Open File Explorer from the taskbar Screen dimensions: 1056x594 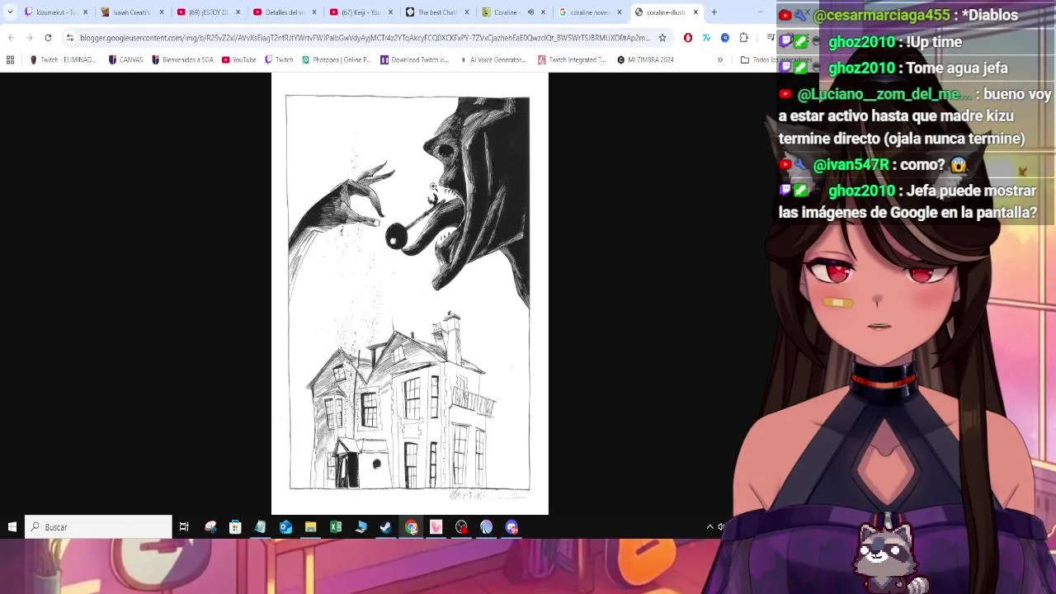pyautogui.click(x=311, y=527)
